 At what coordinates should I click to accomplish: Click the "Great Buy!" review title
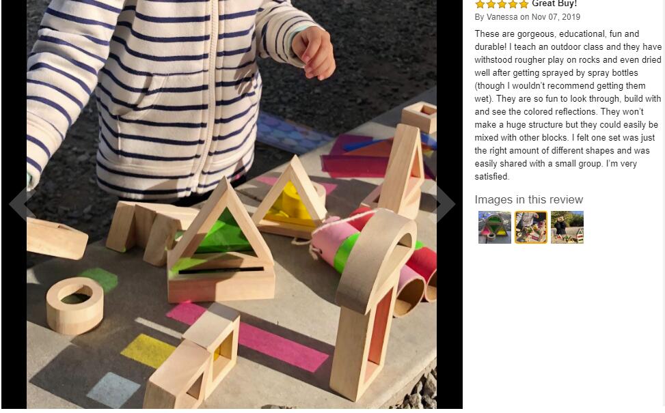coord(554,4)
